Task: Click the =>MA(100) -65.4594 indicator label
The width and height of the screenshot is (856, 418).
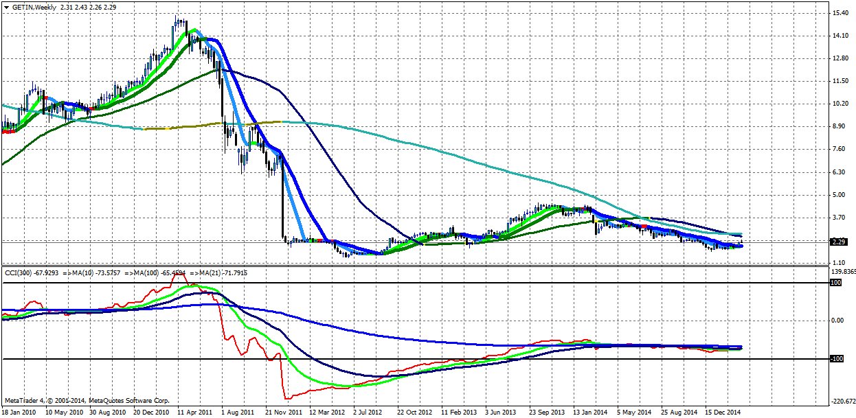Action: coord(155,273)
